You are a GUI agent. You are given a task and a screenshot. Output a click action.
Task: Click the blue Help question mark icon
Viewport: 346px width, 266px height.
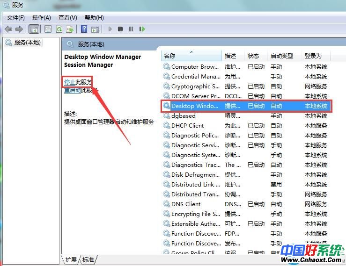tap(84, 29)
